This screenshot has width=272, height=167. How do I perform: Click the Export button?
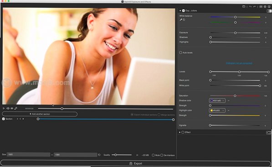point(136,163)
